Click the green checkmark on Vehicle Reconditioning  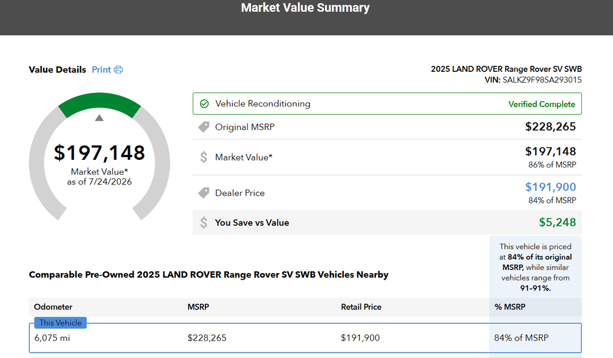[x=204, y=104]
